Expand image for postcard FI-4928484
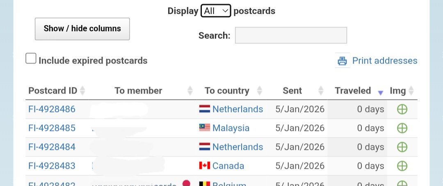The image size is (443, 186). pos(402,147)
